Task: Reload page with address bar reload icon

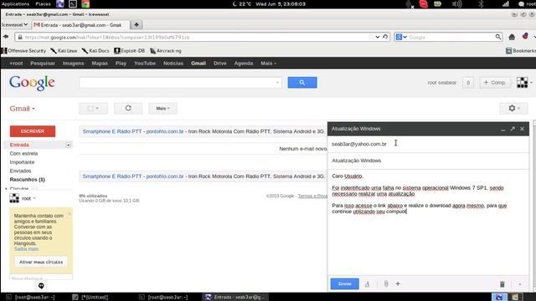Action: (x=385, y=37)
